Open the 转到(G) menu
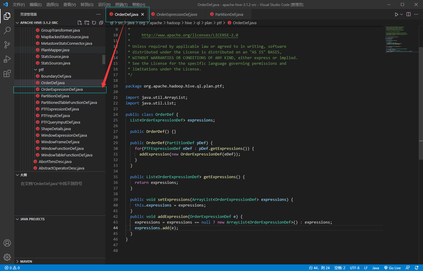423x271 pixels. [x=87, y=4]
